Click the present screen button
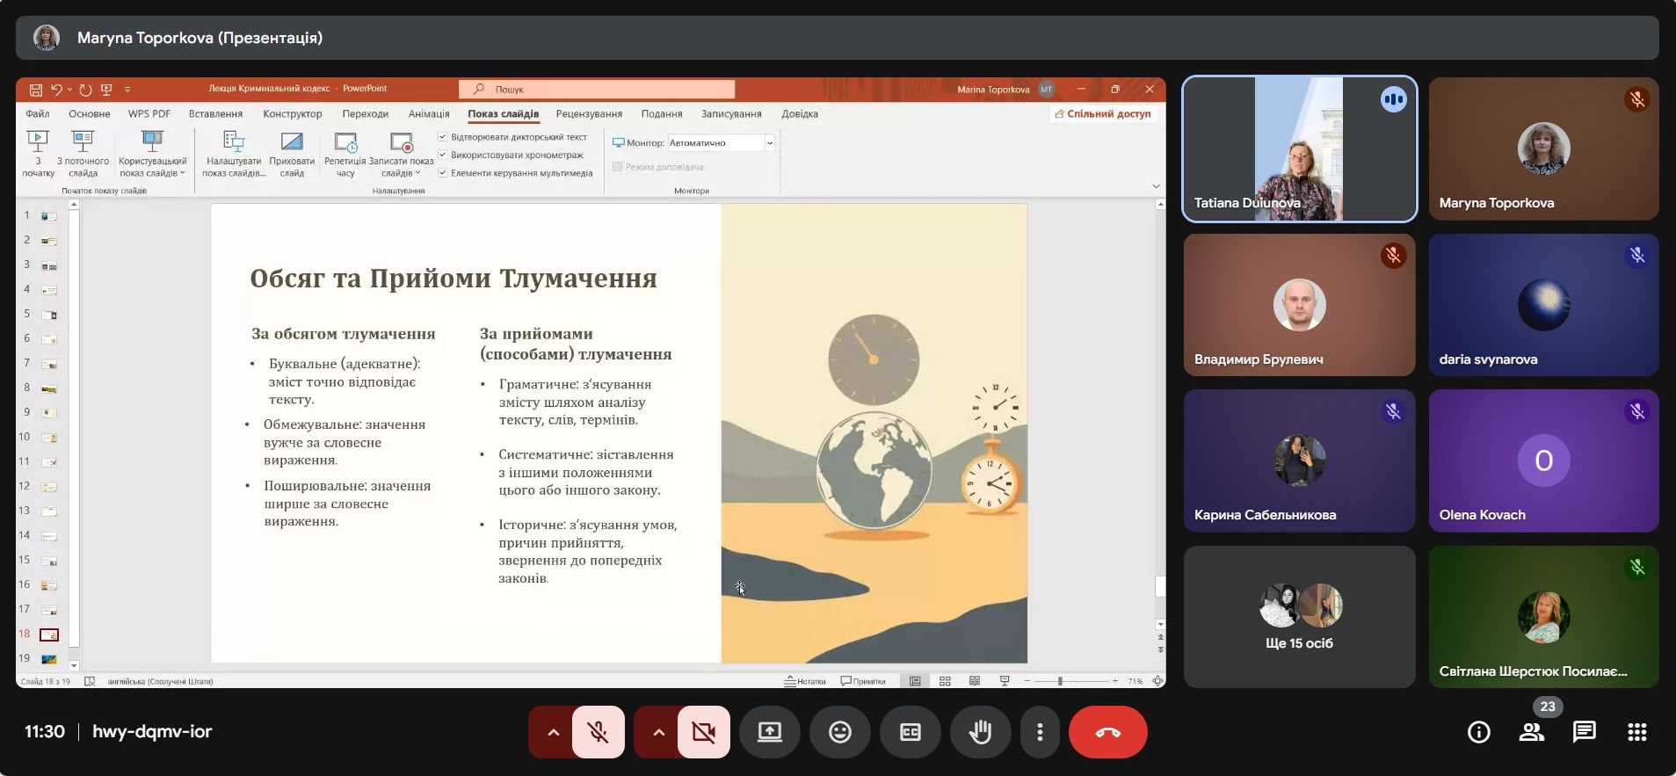The height and width of the screenshot is (776, 1676). coord(770,732)
